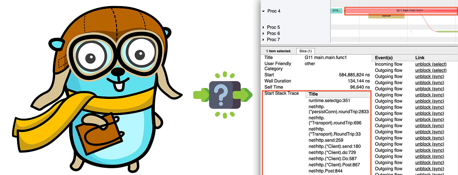
Task: Open the Slice (1) tab
Action: click(306, 51)
